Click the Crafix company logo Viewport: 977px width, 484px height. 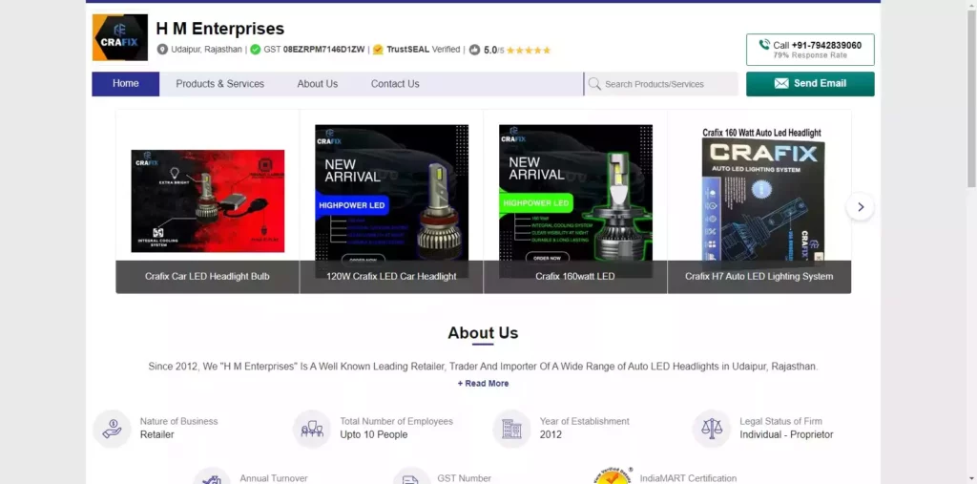click(x=119, y=37)
